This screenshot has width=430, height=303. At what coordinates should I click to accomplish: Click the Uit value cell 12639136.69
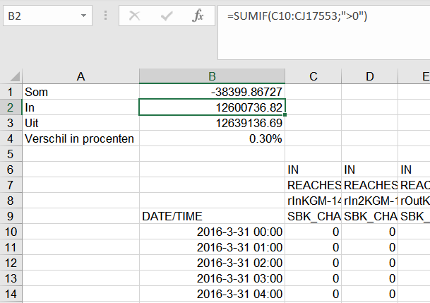click(x=213, y=123)
